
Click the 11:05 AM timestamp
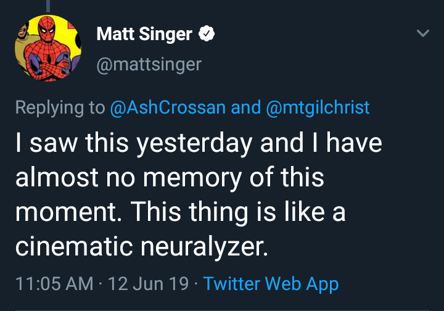pyautogui.click(x=54, y=284)
